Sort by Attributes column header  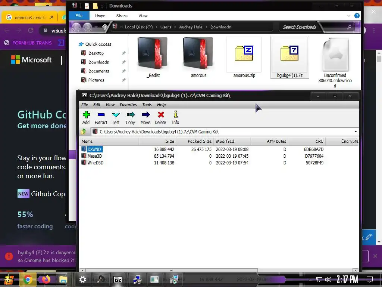[x=269, y=141]
